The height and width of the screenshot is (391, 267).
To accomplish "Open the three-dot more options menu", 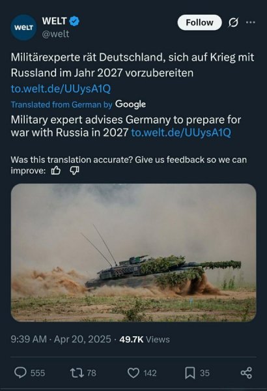I will 250,22.
